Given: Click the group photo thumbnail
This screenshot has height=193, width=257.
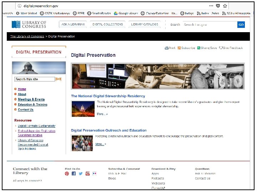Looking at the screenshot, I should point(82,143).
